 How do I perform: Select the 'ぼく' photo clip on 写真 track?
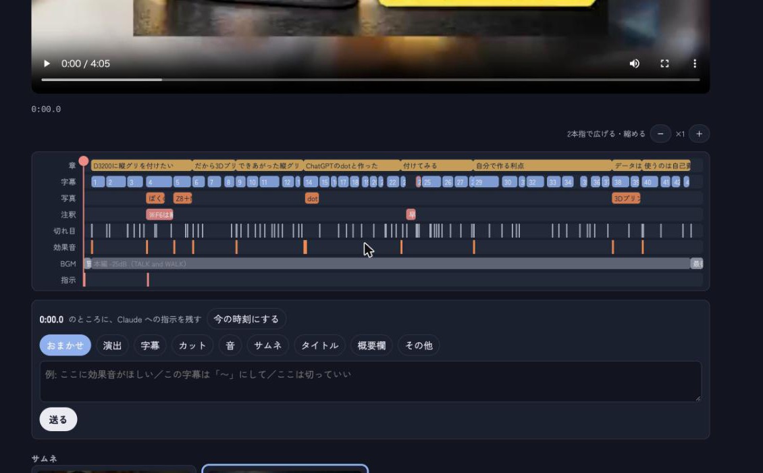[156, 198]
